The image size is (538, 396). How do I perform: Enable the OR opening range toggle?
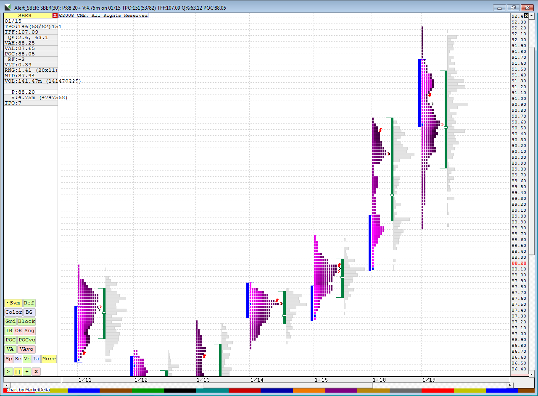tap(18, 331)
